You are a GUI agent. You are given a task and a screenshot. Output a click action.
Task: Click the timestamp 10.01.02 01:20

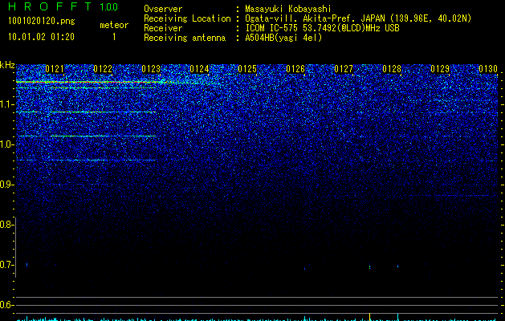pyautogui.click(x=41, y=37)
